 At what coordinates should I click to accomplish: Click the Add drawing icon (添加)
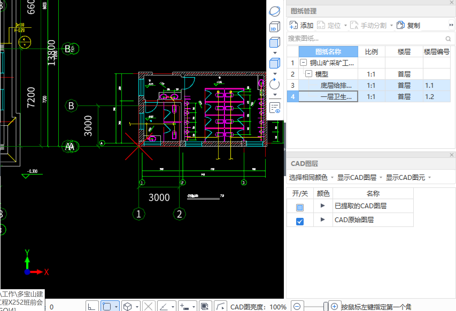[293, 25]
